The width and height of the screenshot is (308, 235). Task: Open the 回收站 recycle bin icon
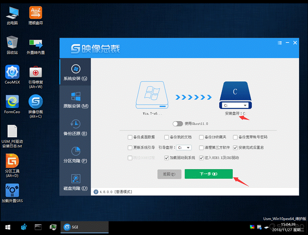click(12, 45)
